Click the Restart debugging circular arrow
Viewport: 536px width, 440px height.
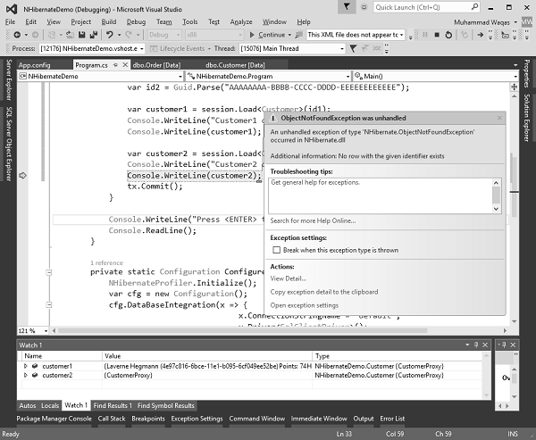pyautogui.click(x=448, y=35)
